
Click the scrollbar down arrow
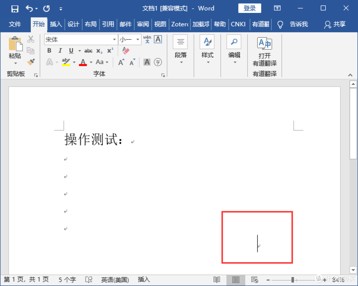coord(353,270)
